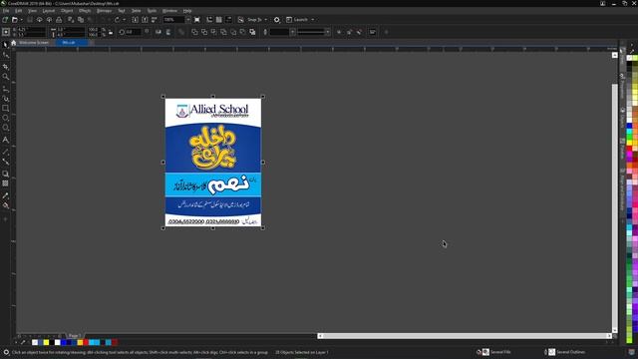Open the Effects menu
The width and height of the screenshot is (638, 359).
click(85, 11)
